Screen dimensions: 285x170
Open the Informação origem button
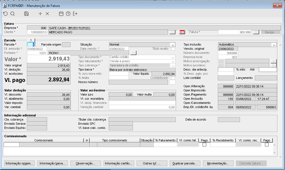coord(19,163)
